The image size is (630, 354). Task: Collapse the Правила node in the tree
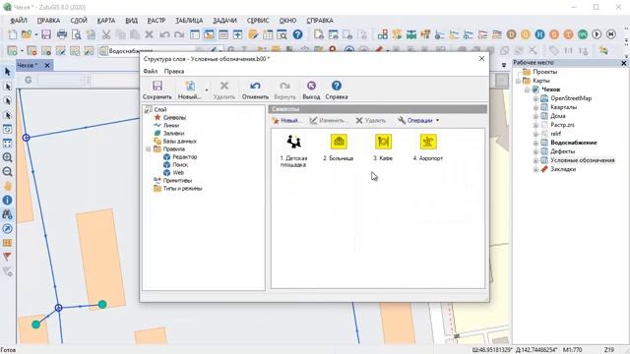(148, 148)
